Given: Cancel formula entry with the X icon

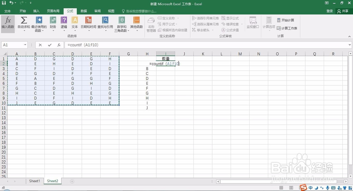Looking at the screenshot, I should point(40,45).
